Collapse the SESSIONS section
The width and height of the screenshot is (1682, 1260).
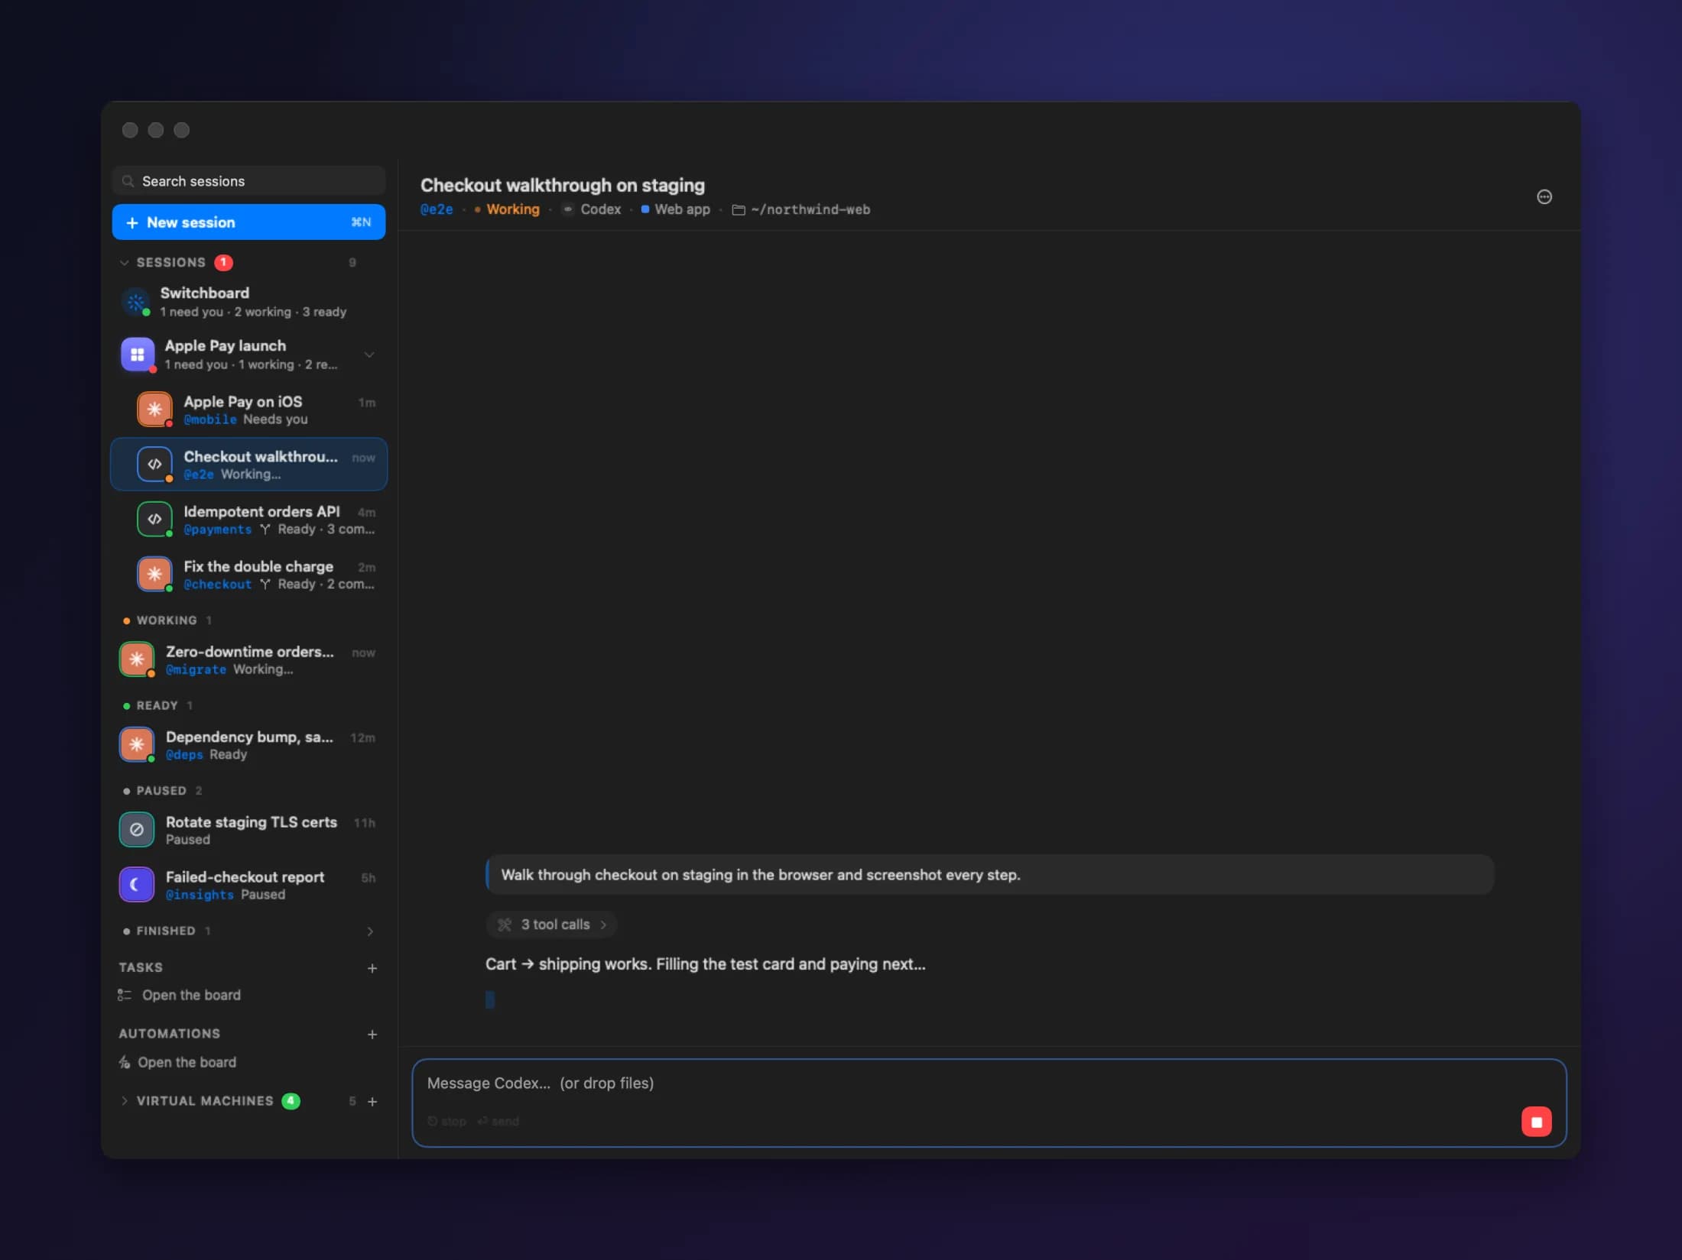pos(125,263)
